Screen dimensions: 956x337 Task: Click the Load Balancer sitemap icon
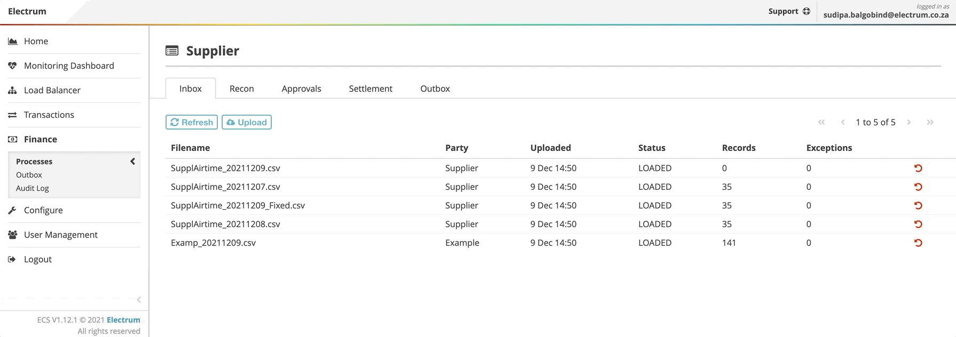pos(12,90)
